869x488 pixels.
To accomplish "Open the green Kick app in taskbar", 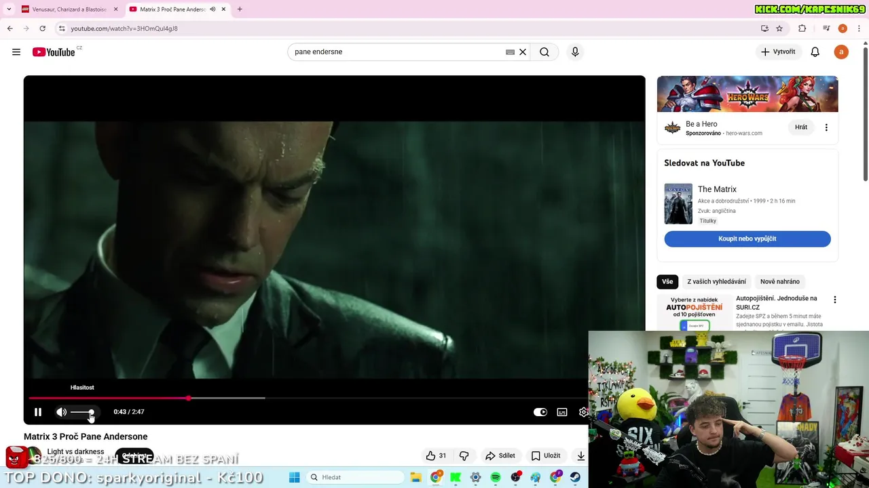I will [x=456, y=477].
